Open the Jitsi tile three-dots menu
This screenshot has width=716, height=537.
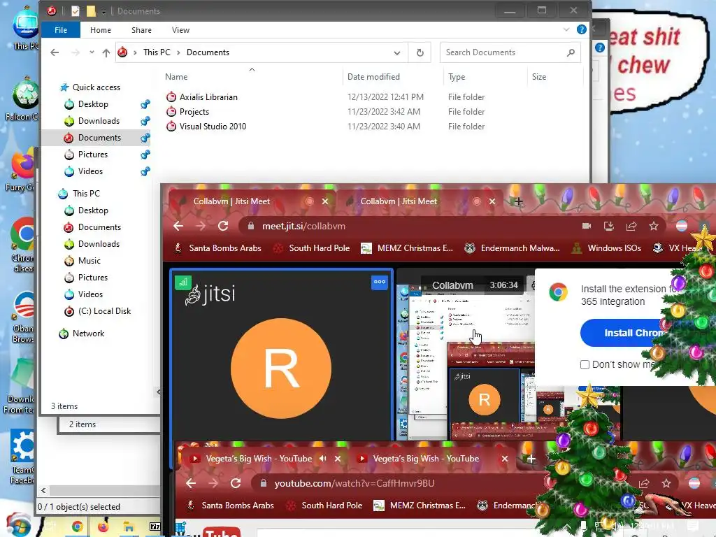[380, 282]
